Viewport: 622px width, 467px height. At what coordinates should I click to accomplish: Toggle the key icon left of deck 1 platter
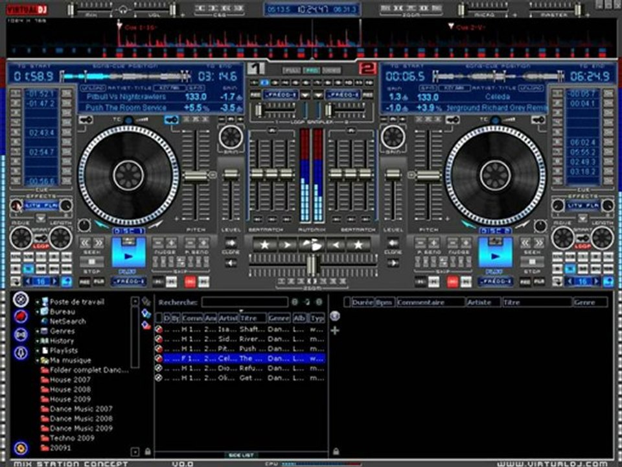[x=86, y=119]
